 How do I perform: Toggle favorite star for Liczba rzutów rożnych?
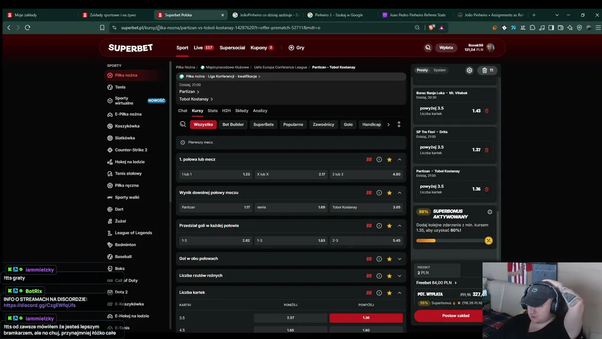(389, 276)
